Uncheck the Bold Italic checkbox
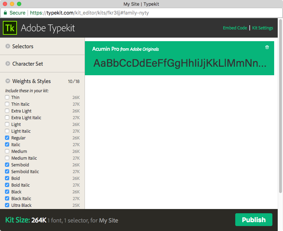 tap(7, 185)
